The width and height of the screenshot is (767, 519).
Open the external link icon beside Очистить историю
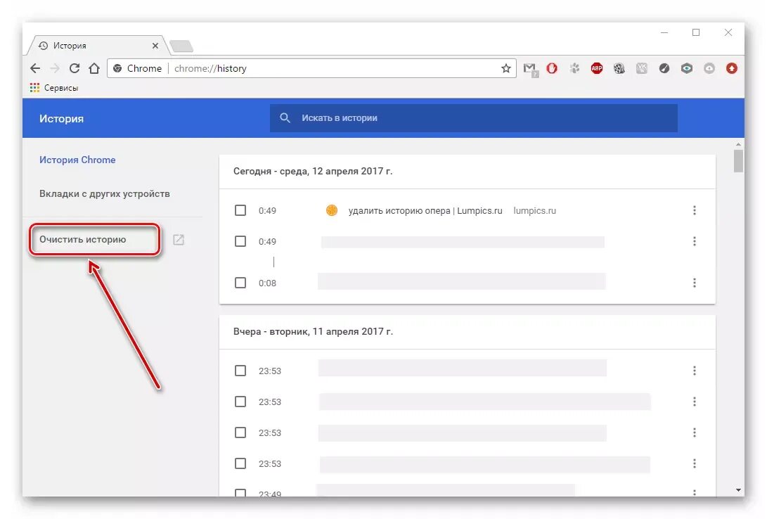[x=179, y=240]
